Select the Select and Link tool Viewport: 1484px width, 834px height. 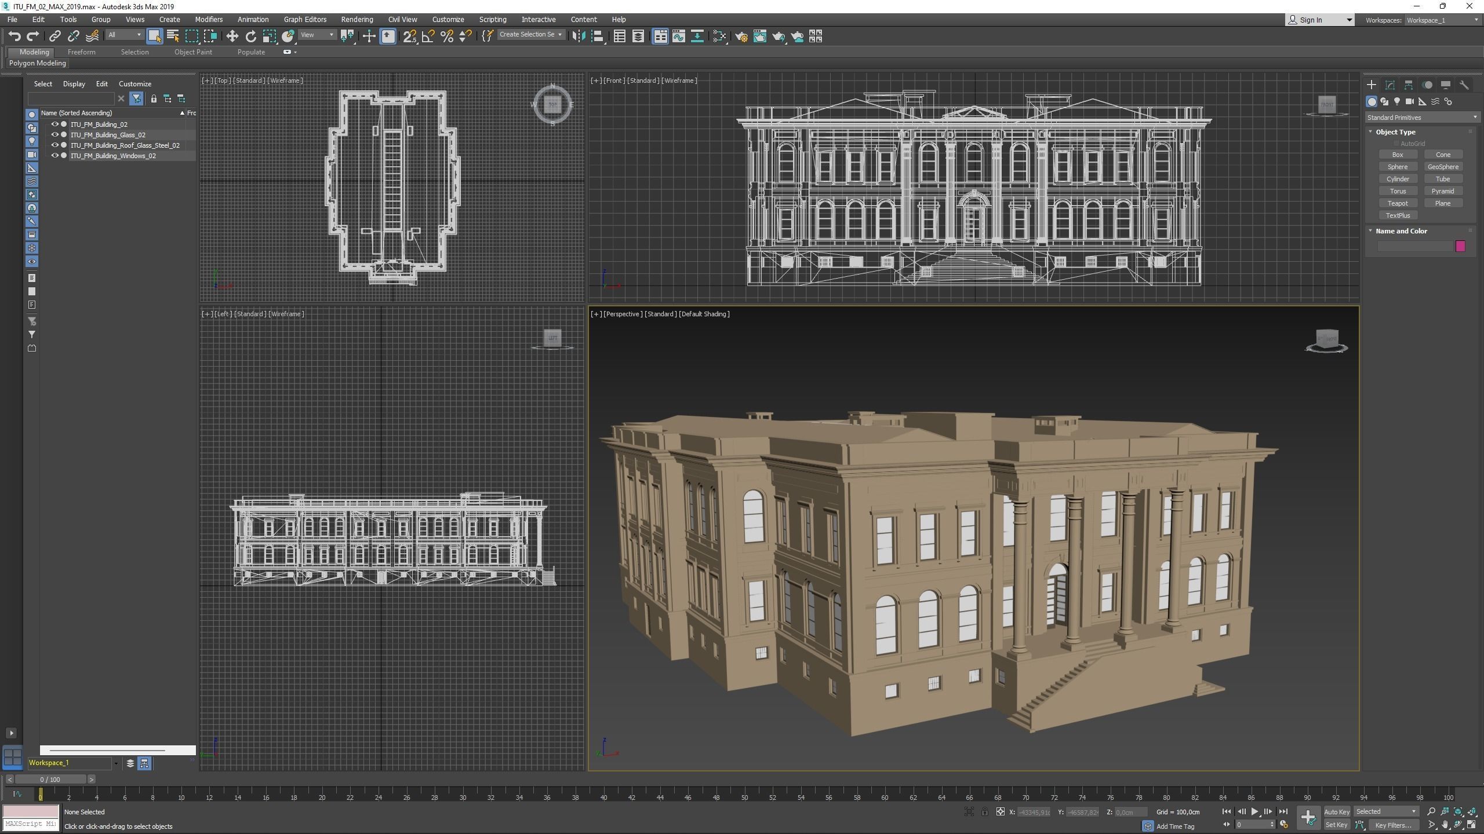pos(54,36)
